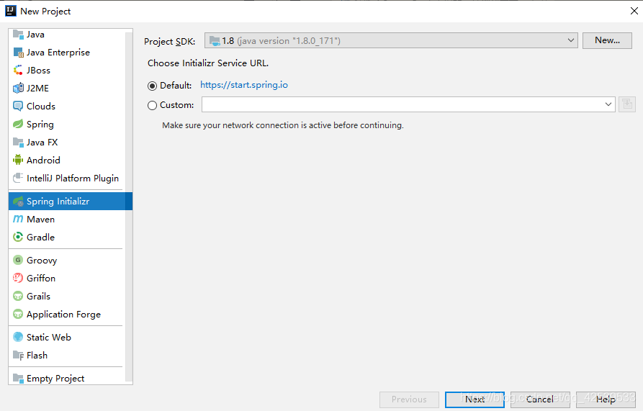Click the JBoss icon
This screenshot has width=643, height=411.
[18, 71]
